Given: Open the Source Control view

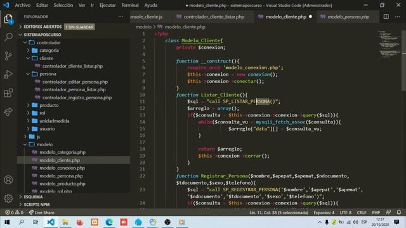Looking at the screenshot, I should [x=8, y=56].
